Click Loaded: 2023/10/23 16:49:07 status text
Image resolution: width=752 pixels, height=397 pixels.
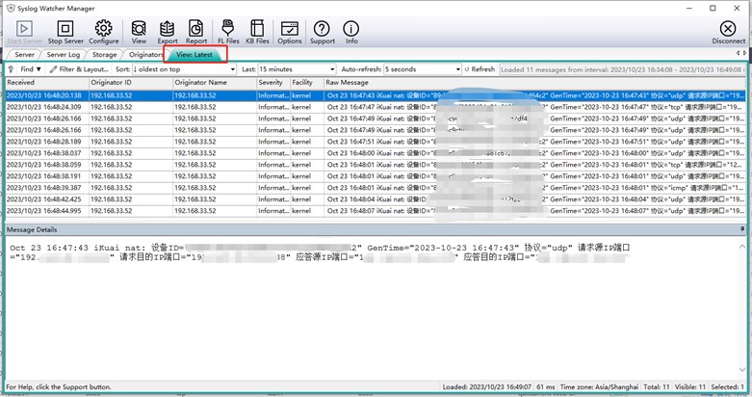pos(487,387)
